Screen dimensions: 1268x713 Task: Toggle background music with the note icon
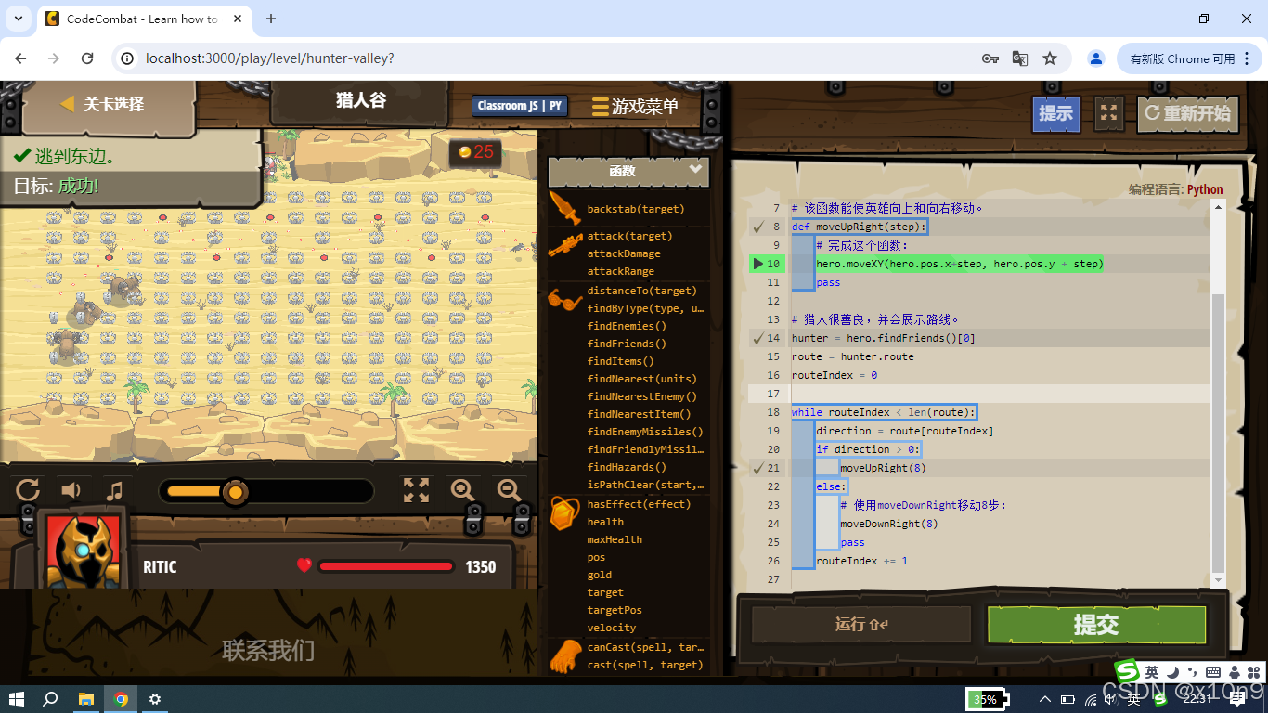[x=114, y=490]
